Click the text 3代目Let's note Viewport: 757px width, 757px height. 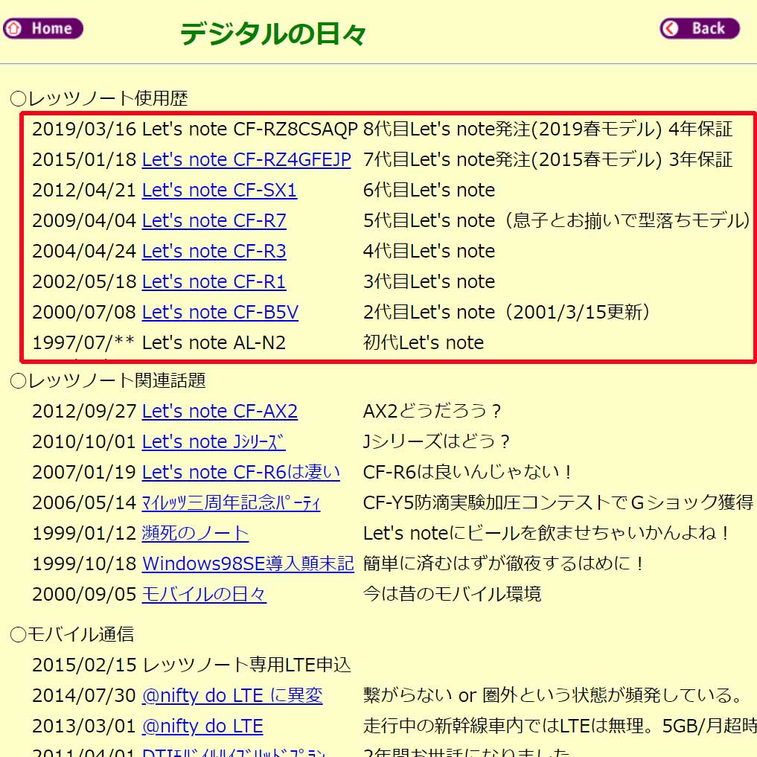(429, 281)
